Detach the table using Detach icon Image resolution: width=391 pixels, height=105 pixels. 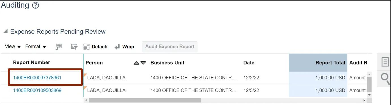(x=95, y=47)
